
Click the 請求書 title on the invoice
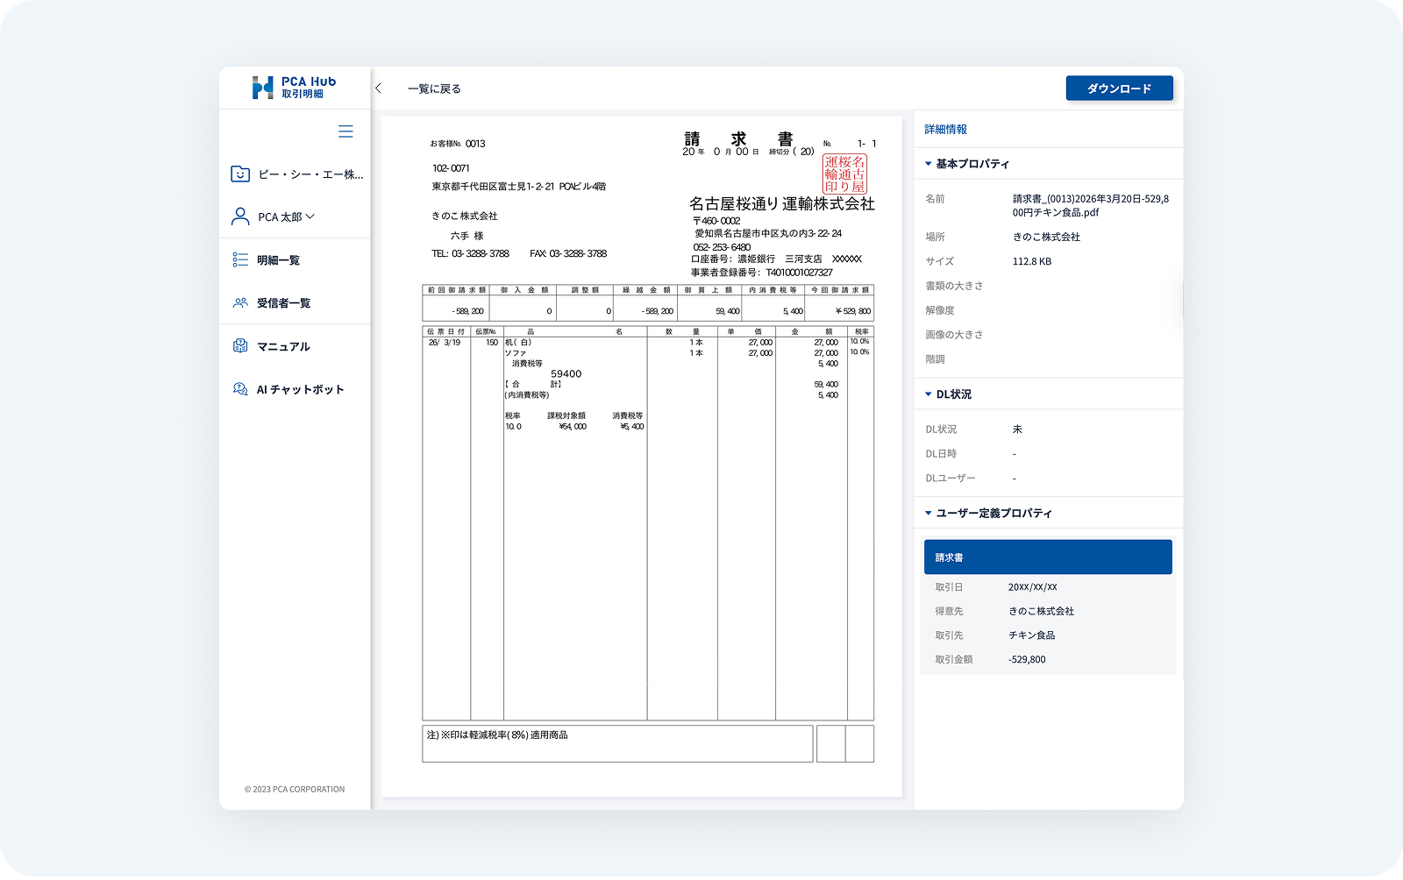738,138
